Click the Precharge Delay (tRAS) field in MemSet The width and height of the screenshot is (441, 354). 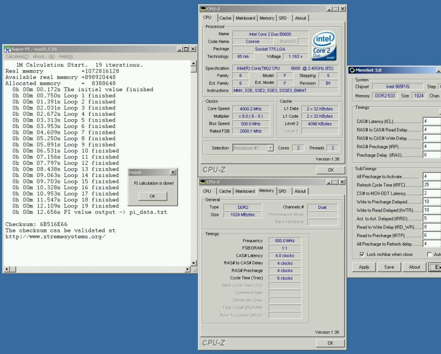click(432, 155)
